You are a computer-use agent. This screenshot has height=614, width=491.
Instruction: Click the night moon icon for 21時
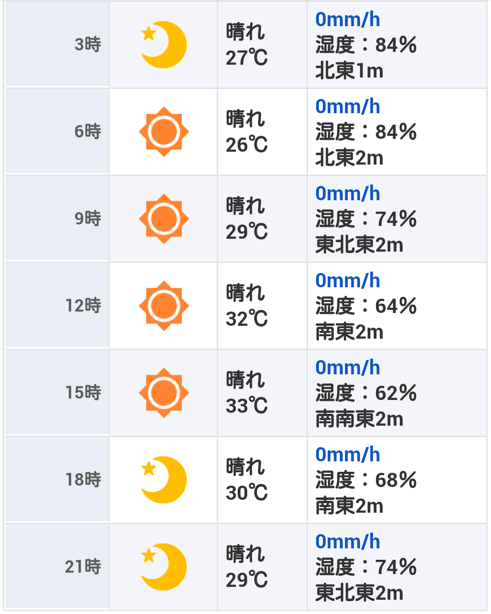tap(164, 567)
